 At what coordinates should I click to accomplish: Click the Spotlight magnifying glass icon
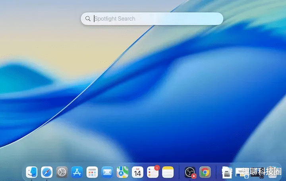click(88, 19)
